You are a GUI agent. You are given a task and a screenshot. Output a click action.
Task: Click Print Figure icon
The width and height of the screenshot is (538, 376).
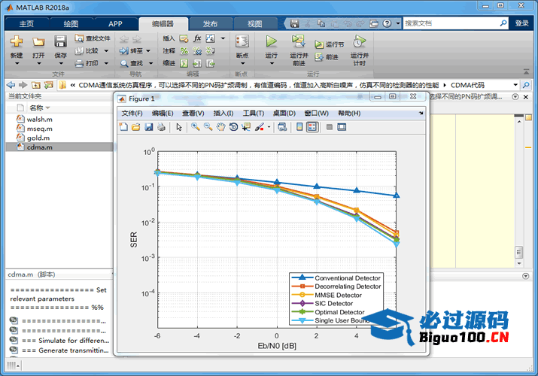pos(161,127)
